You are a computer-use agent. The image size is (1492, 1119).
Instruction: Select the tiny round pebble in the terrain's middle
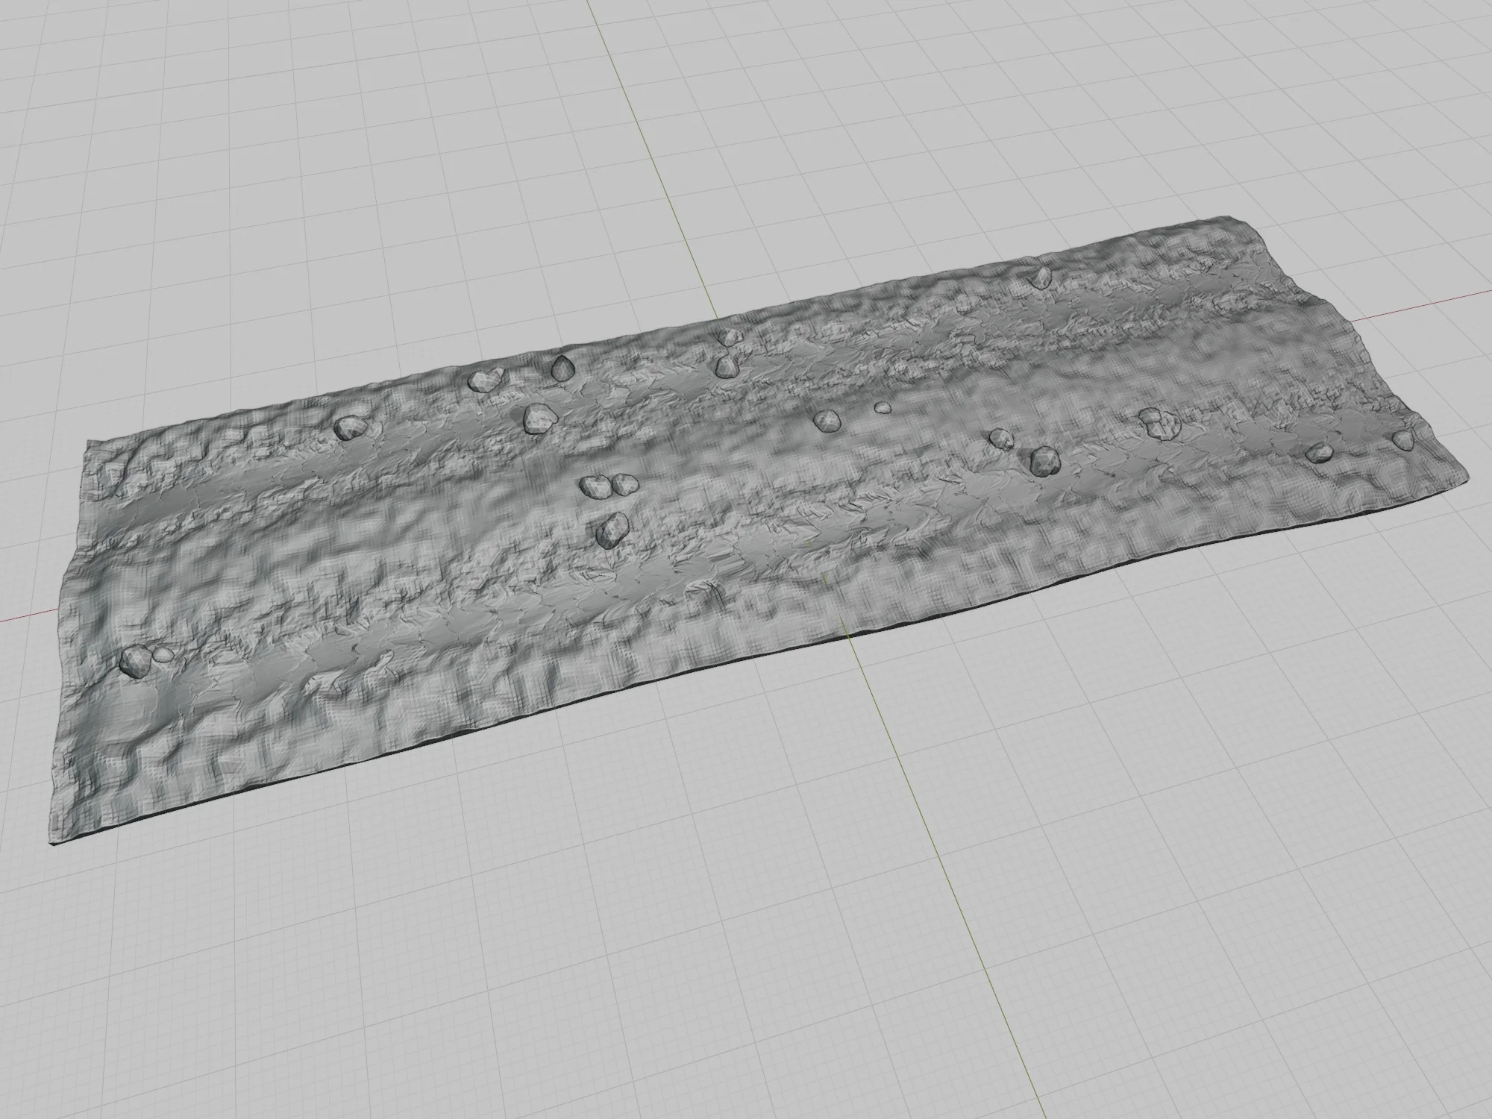[883, 407]
